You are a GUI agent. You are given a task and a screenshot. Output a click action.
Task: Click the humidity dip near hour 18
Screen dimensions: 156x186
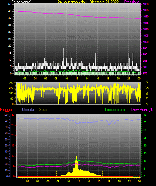click(x=109, y=124)
